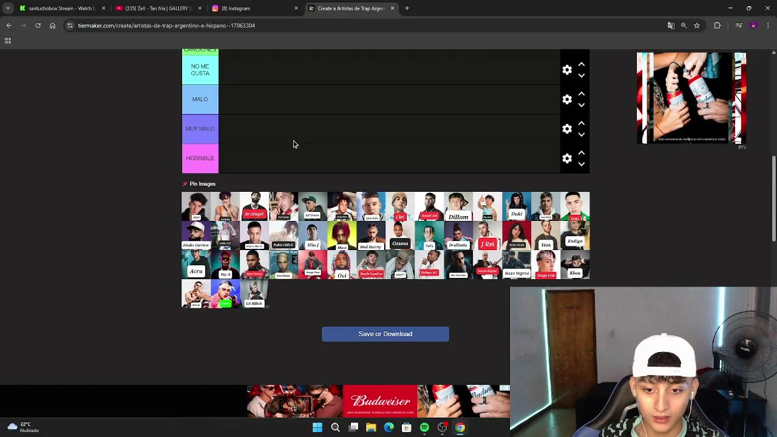Select the Duki artist image
Viewport: 777px width, 437px height.
point(517,206)
